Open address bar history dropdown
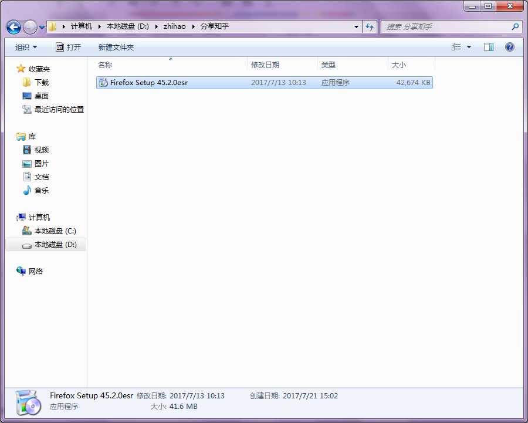 point(356,26)
